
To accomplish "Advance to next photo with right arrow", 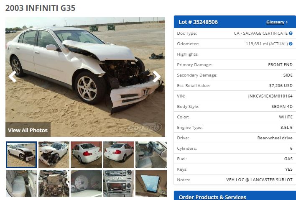I will (156, 77).
